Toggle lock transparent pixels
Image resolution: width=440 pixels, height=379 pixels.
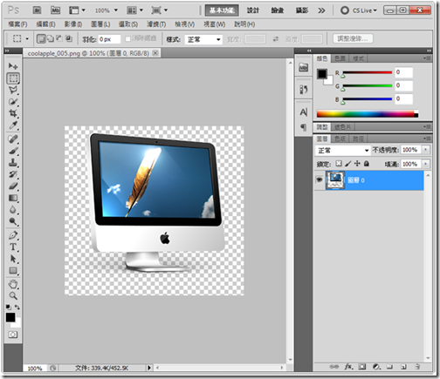[339, 164]
